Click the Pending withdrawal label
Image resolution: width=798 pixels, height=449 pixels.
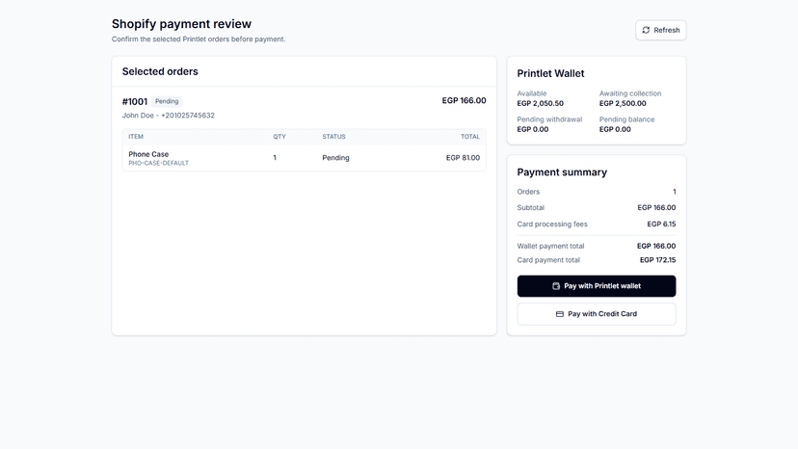[x=549, y=119]
